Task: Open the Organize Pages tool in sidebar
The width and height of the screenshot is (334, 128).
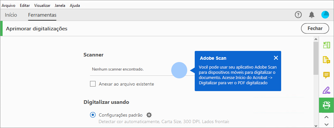Action: (326, 45)
